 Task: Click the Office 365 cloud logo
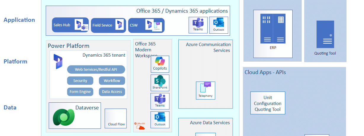(x=140, y=126)
